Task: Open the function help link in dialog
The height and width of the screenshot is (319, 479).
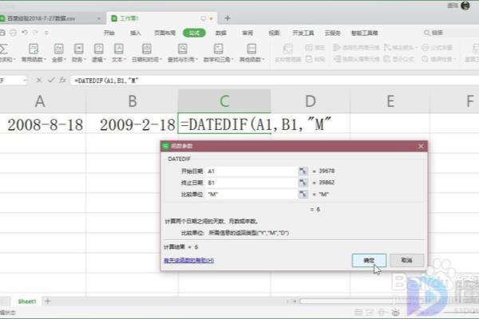Action: (x=188, y=261)
